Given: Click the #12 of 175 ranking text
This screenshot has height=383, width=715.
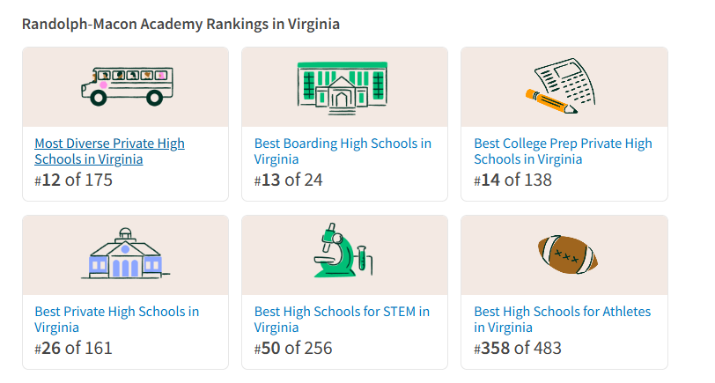Looking at the screenshot, I should [74, 180].
